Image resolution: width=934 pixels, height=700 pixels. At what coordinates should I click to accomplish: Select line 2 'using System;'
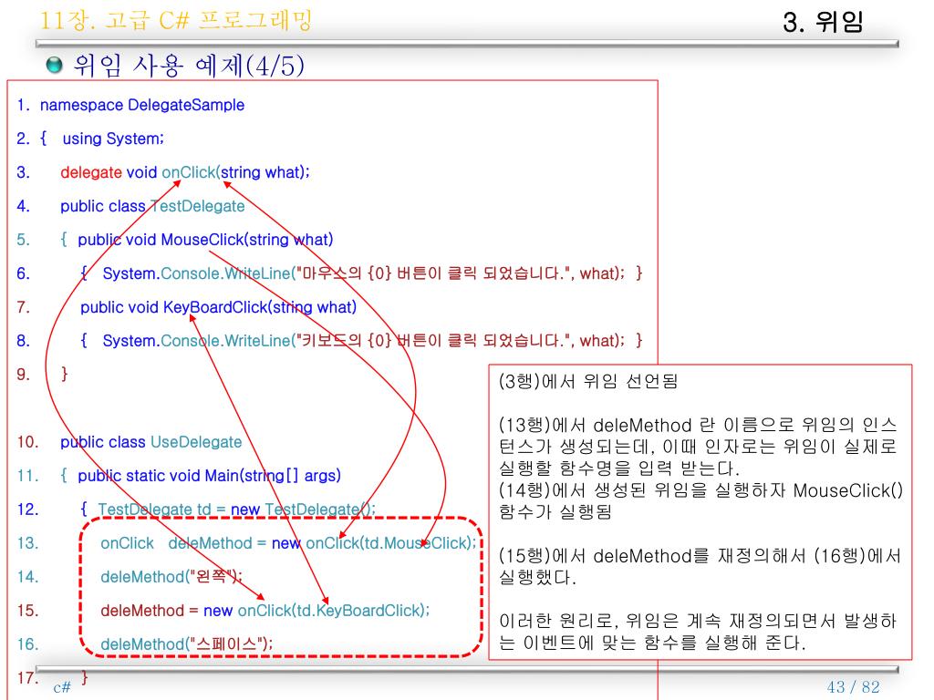coord(112,139)
